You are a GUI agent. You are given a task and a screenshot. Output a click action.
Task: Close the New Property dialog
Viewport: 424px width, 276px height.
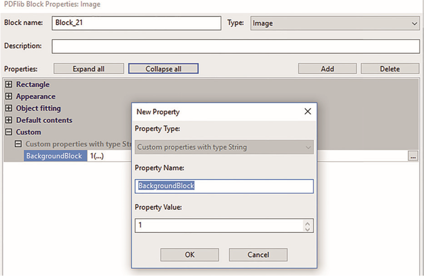tap(307, 112)
